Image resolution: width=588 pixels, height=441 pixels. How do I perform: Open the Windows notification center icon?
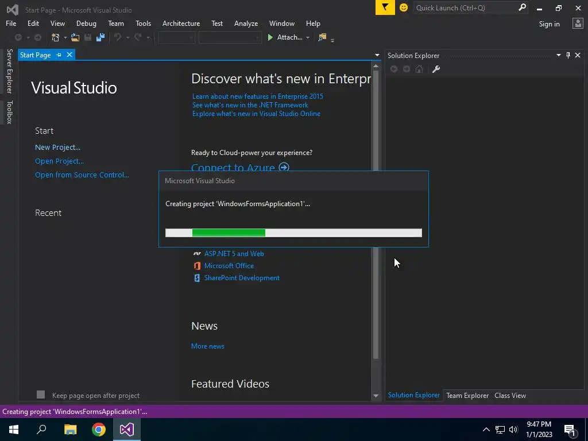(570, 430)
